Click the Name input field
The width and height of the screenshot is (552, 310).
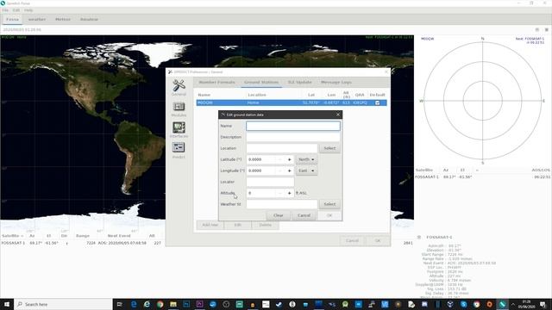click(x=293, y=126)
